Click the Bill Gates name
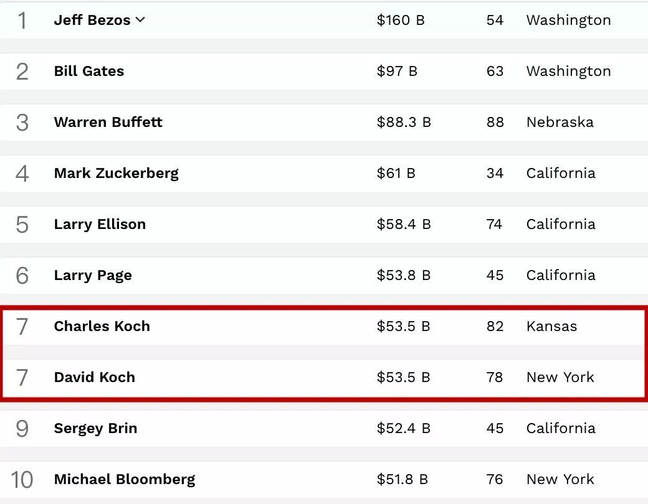This screenshot has width=648, height=504. tap(89, 71)
